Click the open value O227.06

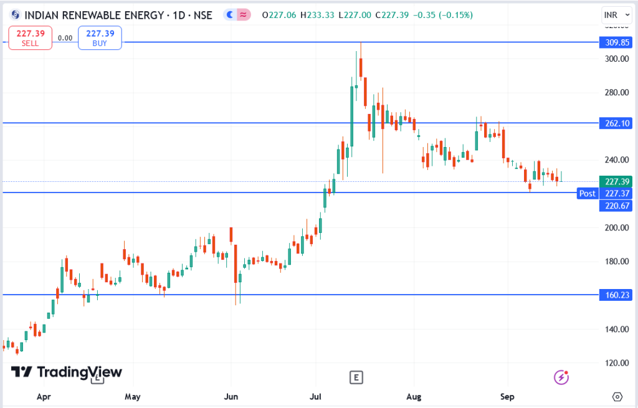click(279, 16)
